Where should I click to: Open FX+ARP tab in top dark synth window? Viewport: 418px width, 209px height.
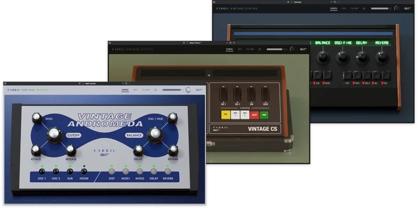[x=355, y=8]
